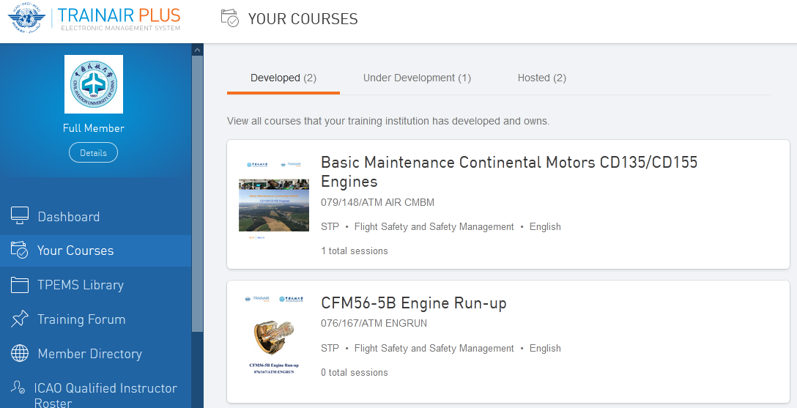Click the Training Forum pin icon
The width and height of the screenshot is (797, 408).
[x=20, y=319]
